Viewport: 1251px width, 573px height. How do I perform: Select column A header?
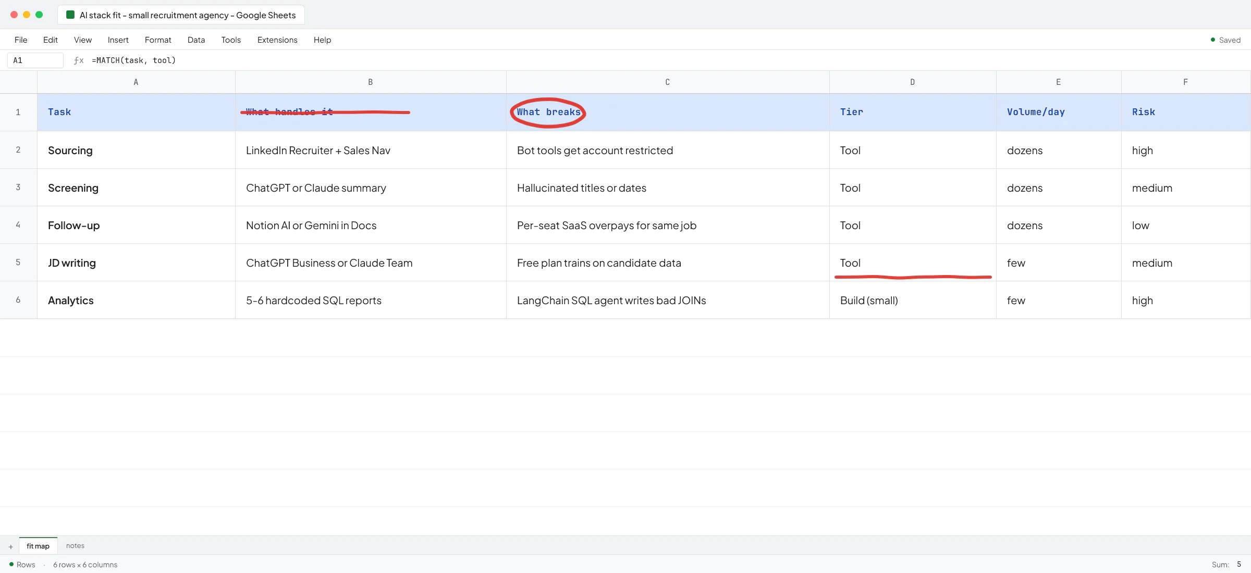point(136,82)
